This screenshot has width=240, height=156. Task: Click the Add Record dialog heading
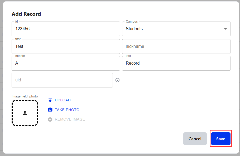click(x=26, y=14)
